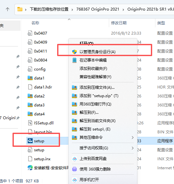Sort by 类型 column header
174x184 pixels.
(161, 23)
